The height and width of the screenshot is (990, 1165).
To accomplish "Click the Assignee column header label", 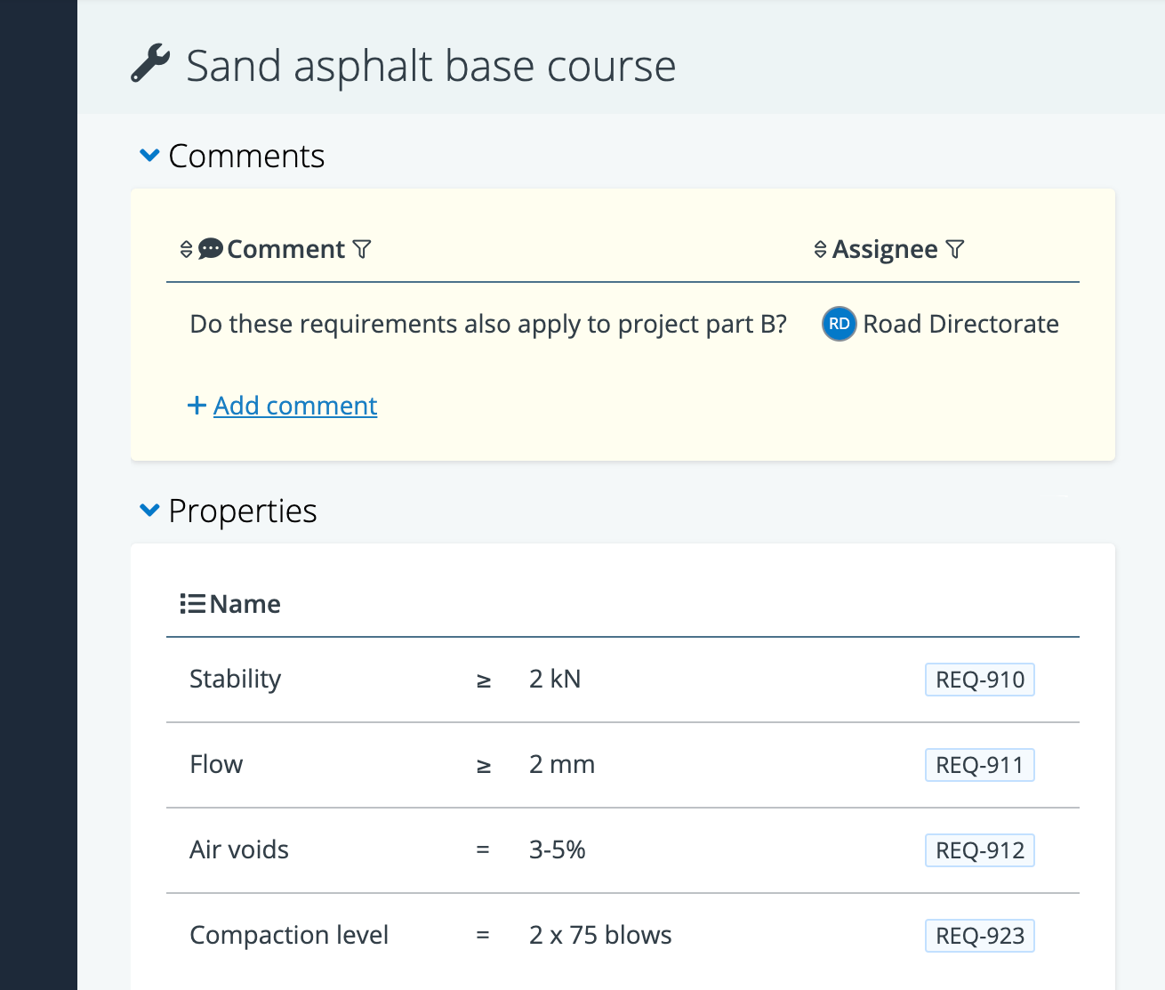I will pos(885,250).
